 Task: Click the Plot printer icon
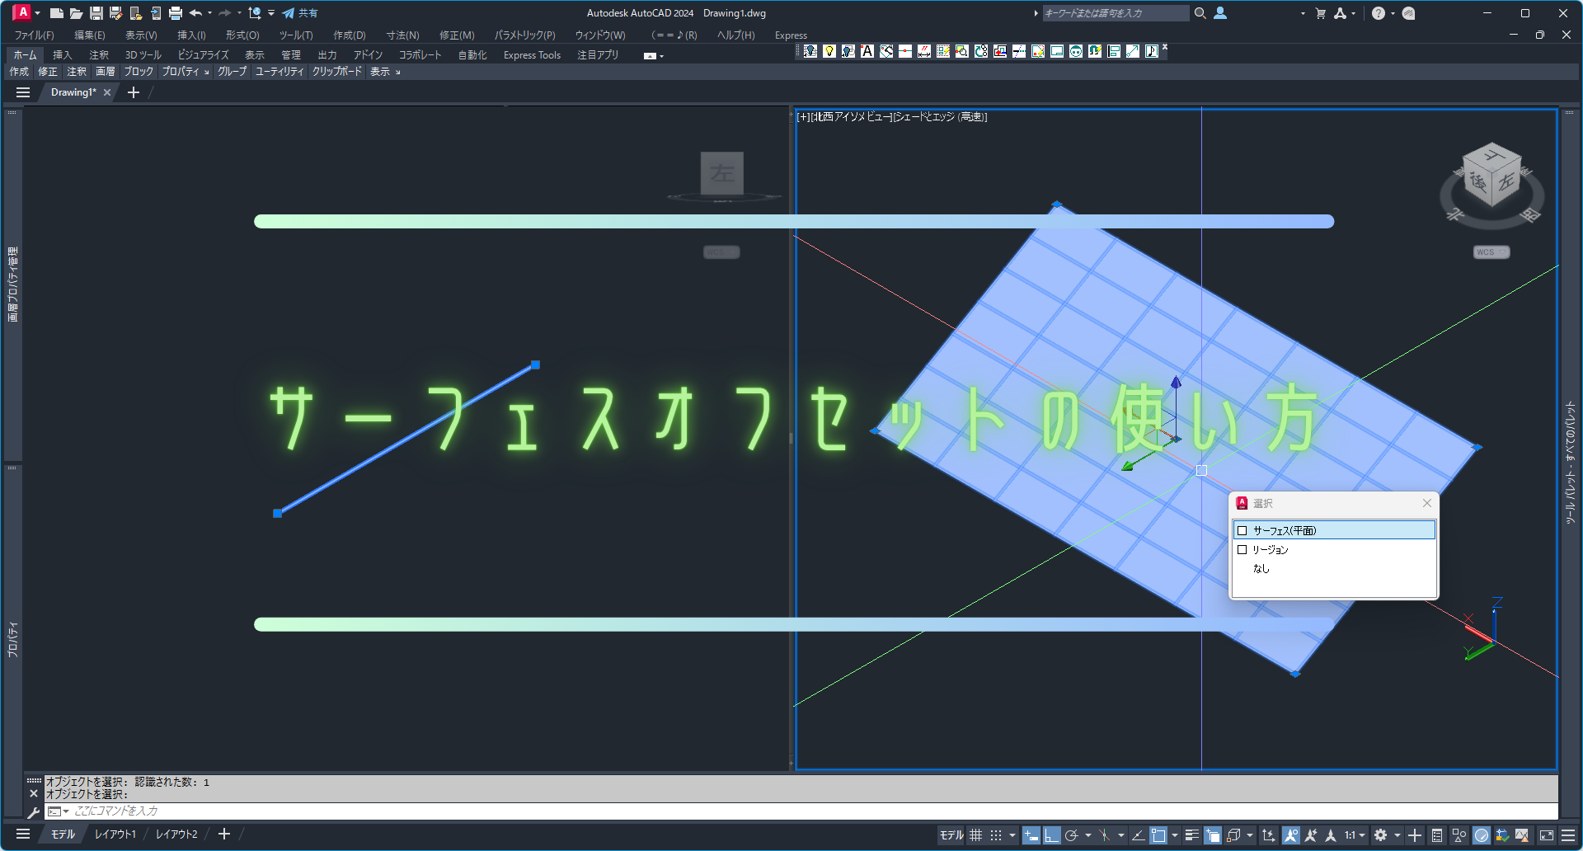click(x=175, y=13)
